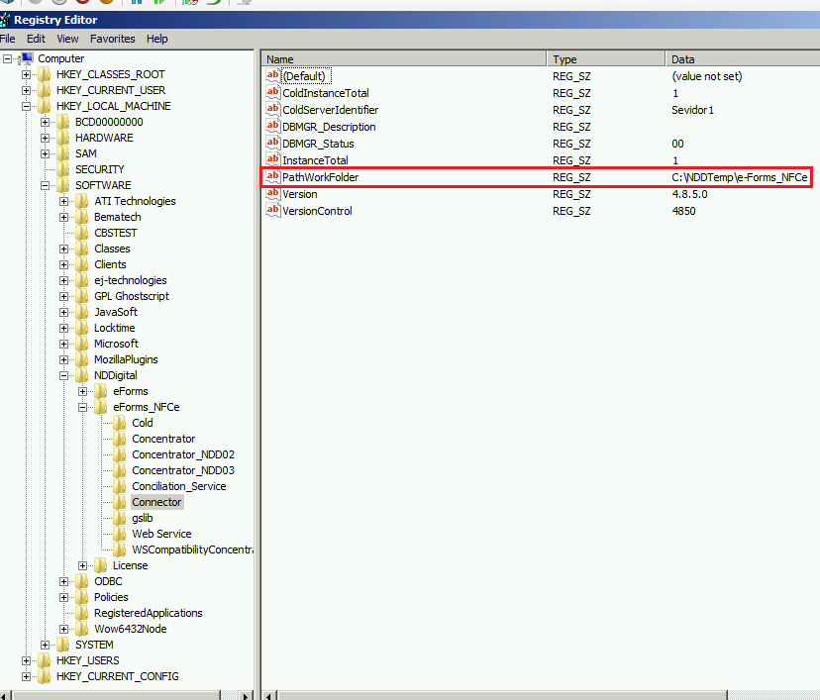The width and height of the screenshot is (820, 700).
Task: Select the Connector folder icon
Action: pyautogui.click(x=120, y=502)
